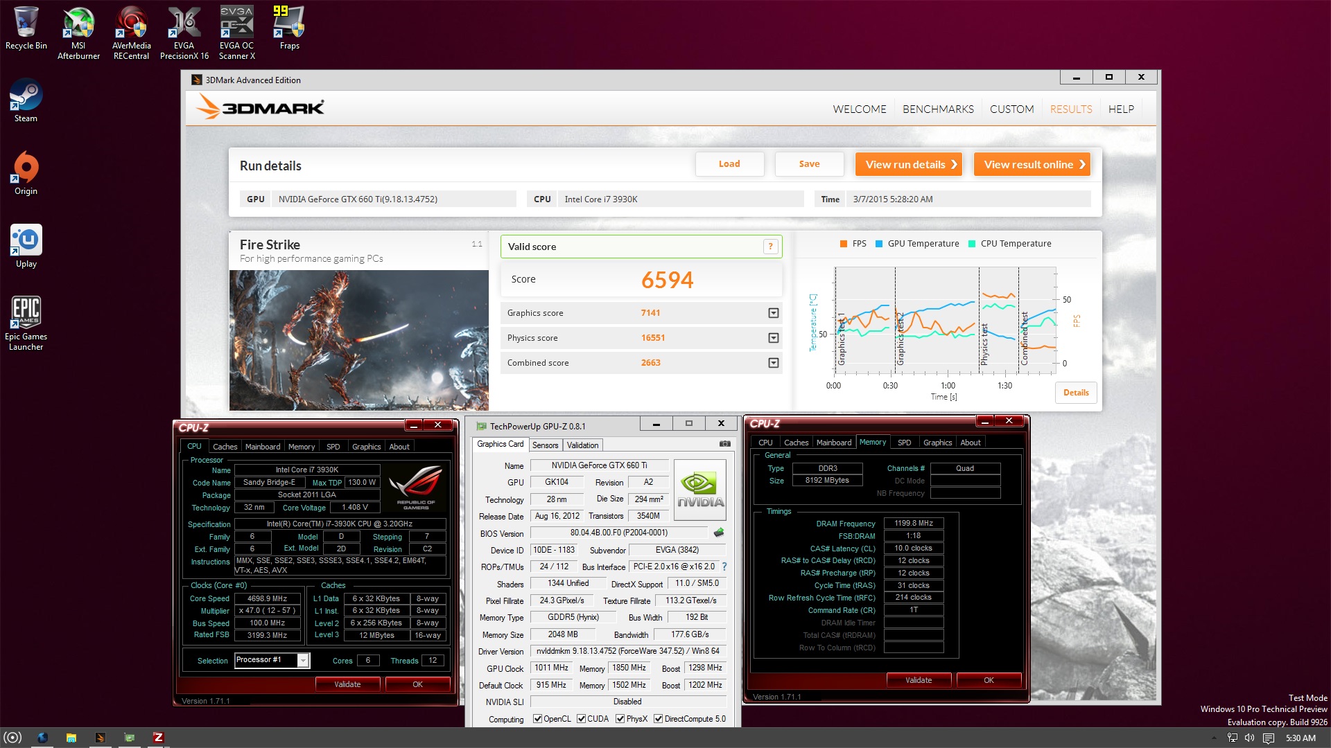Click the Valid score help question mark
The width and height of the screenshot is (1331, 748).
point(770,247)
